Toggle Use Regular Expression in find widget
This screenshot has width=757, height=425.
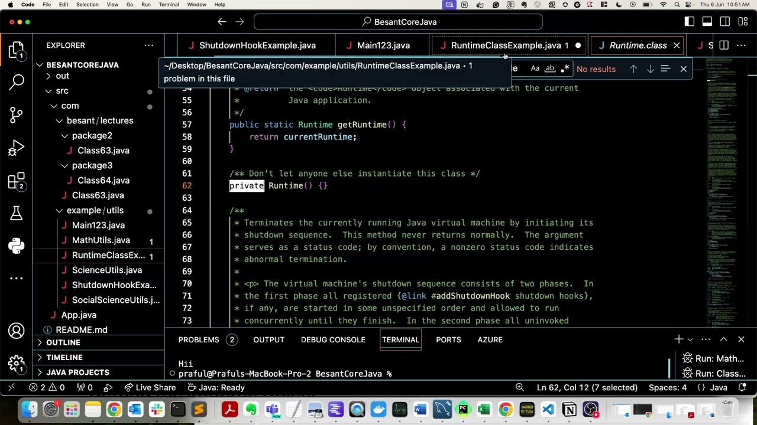pyautogui.click(x=565, y=68)
